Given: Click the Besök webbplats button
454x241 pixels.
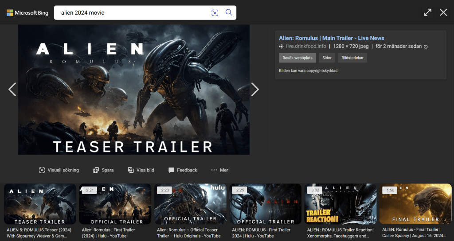Looking at the screenshot, I should [297, 58].
